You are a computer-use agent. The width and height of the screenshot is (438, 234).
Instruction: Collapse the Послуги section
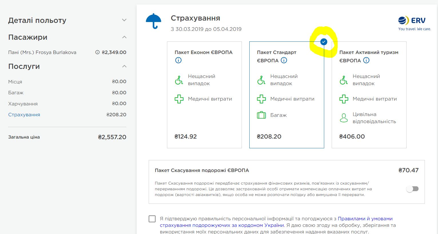click(x=124, y=66)
